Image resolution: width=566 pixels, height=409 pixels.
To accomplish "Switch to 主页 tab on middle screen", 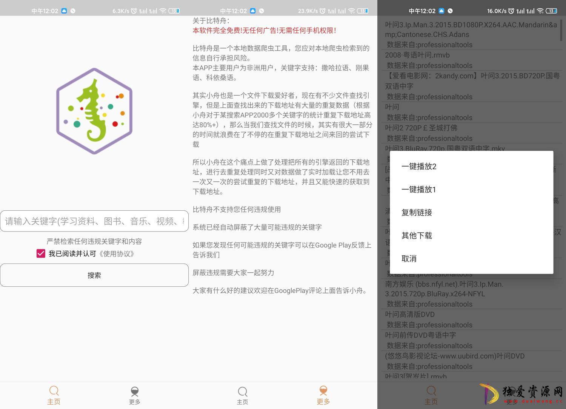I will pyautogui.click(x=243, y=395).
